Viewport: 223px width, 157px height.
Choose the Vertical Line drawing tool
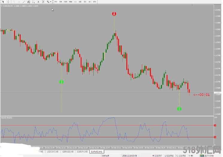tap(14, 2)
